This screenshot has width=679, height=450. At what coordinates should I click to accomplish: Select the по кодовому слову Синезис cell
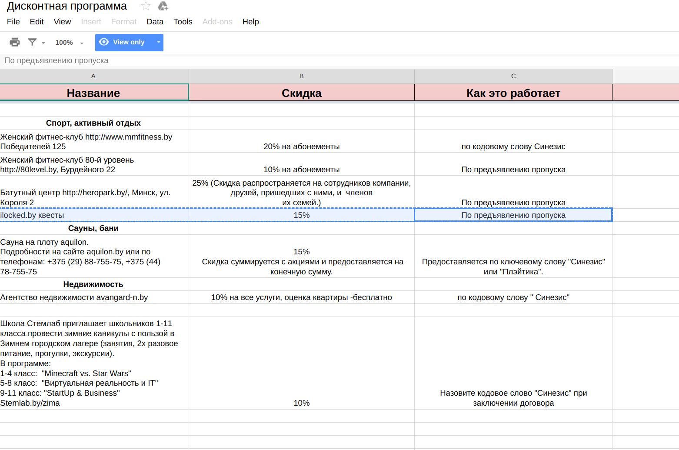tap(513, 141)
